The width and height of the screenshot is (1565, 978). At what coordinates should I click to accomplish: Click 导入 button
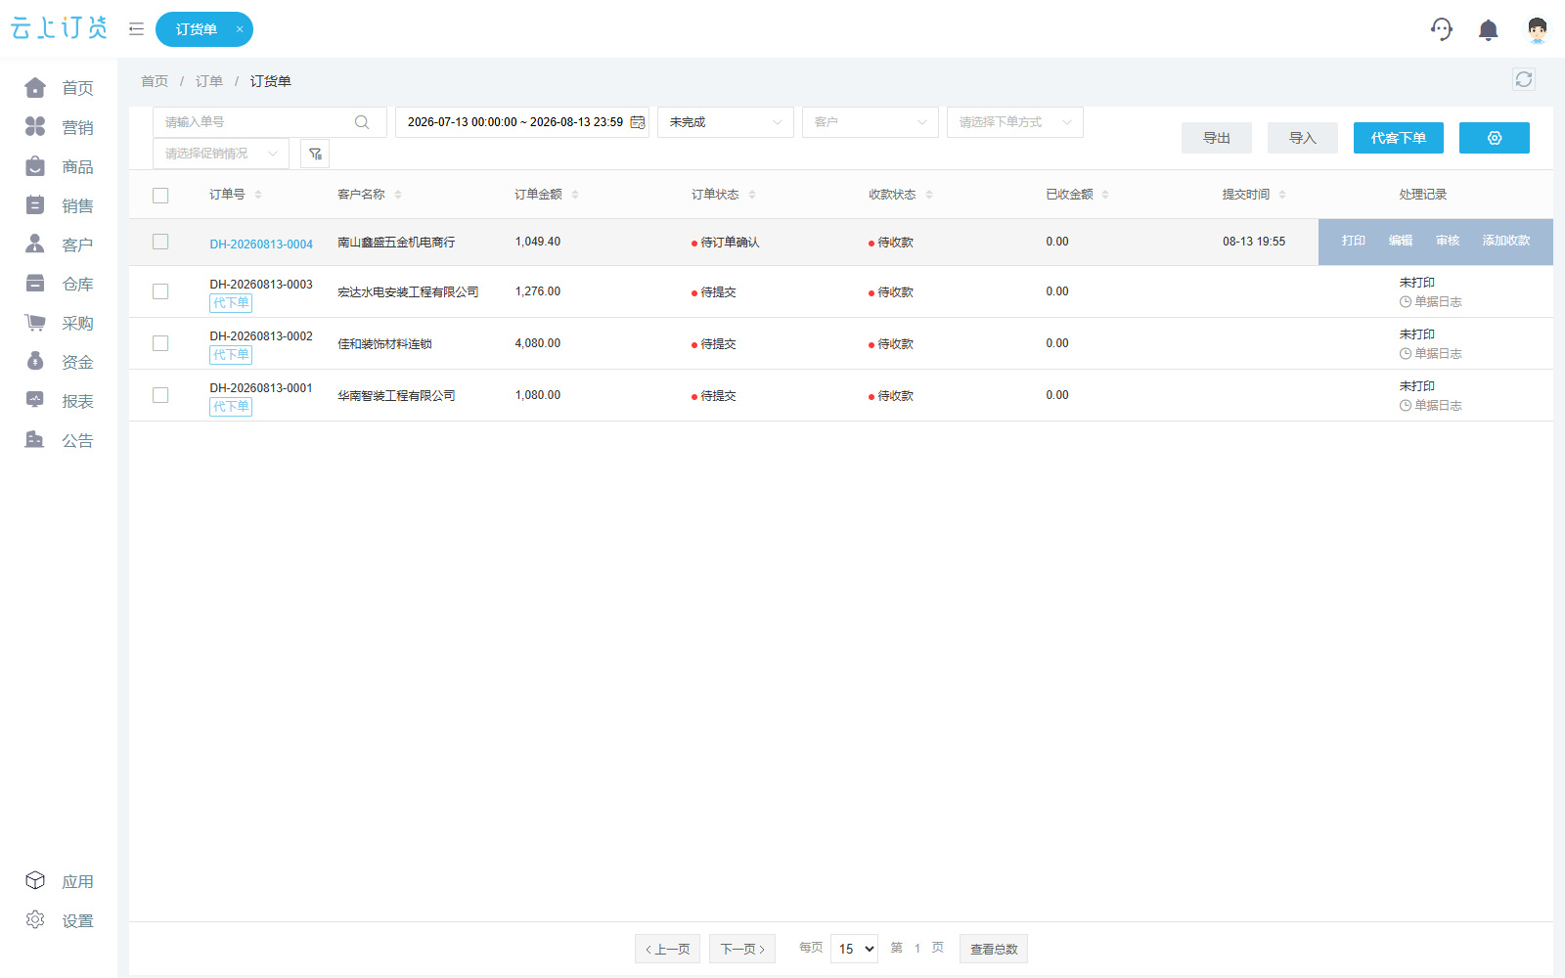1303,138
